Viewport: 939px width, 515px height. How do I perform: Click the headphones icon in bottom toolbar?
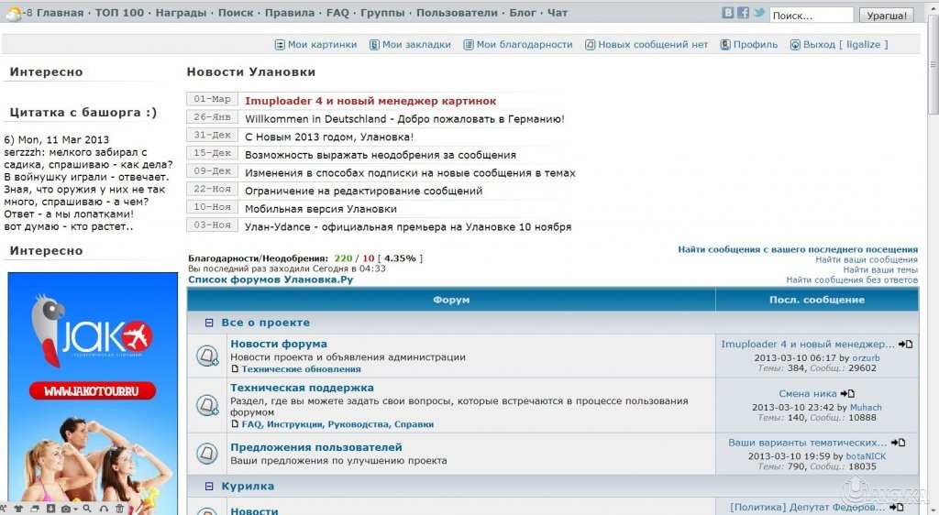[104, 509]
